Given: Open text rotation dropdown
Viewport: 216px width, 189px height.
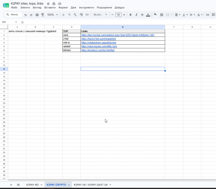Looking at the screenshot, I should 200,15.
